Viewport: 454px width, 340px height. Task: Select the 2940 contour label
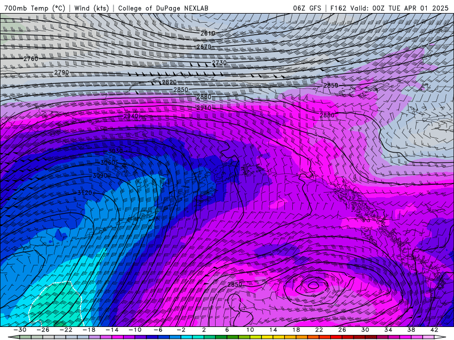point(131,116)
